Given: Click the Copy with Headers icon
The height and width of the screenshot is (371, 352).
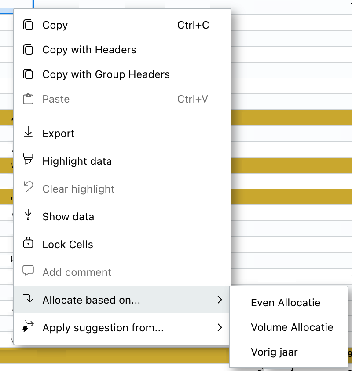Looking at the screenshot, I should [28, 49].
